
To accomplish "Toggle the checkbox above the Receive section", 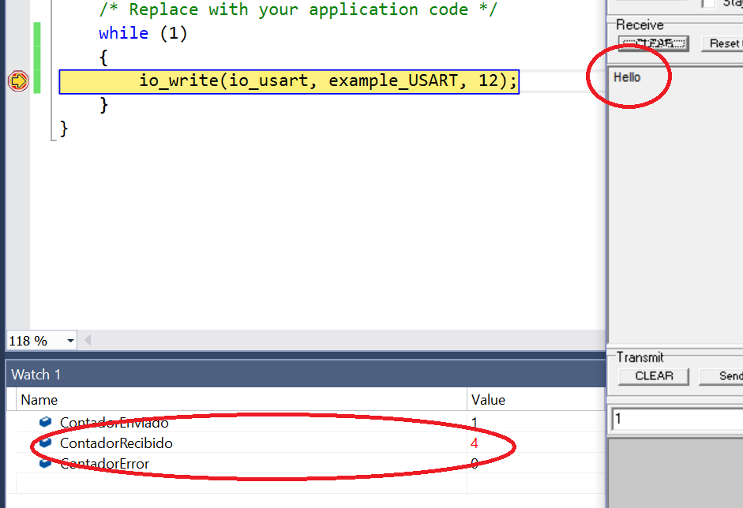I will (x=708, y=3).
